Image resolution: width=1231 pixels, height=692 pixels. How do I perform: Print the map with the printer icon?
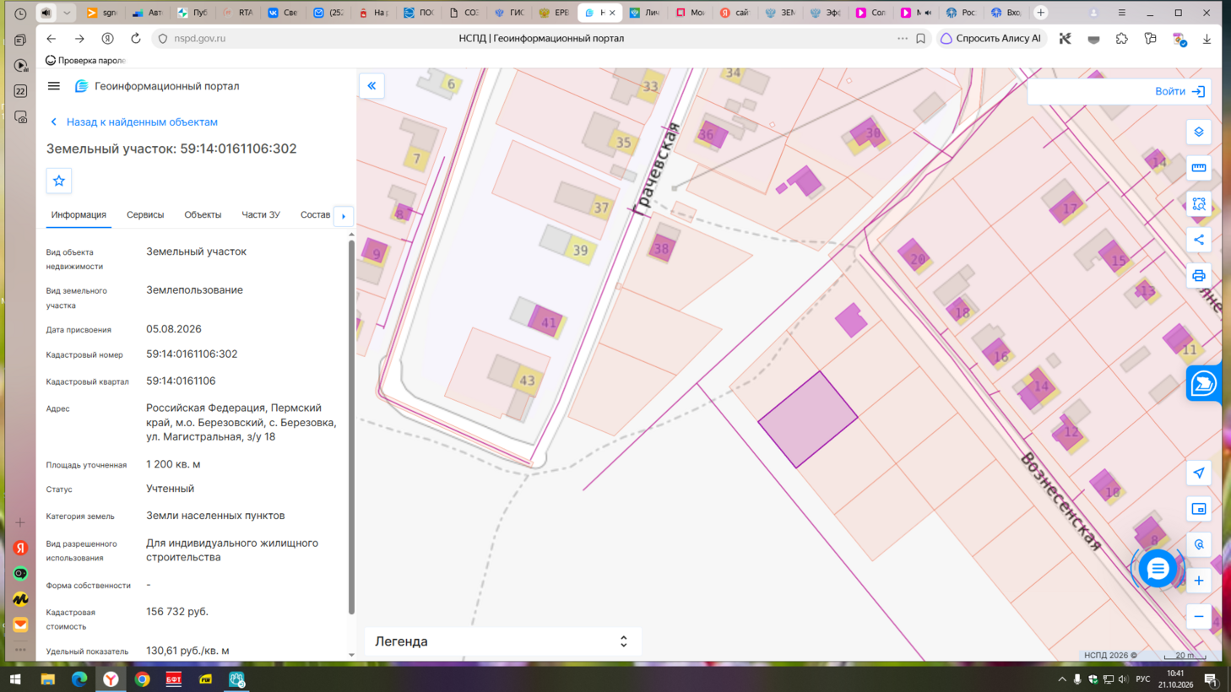pos(1199,276)
